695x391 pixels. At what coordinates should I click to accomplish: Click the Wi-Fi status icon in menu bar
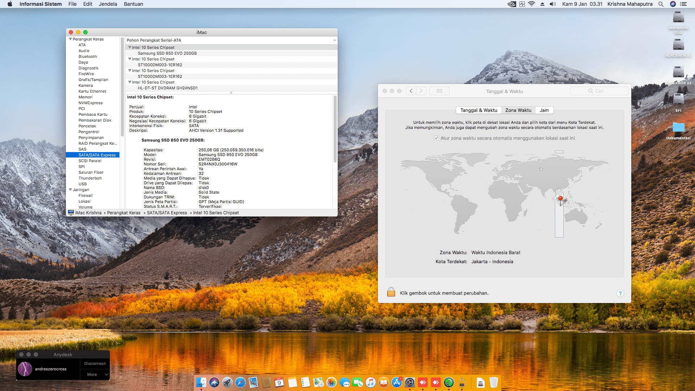tap(531, 4)
